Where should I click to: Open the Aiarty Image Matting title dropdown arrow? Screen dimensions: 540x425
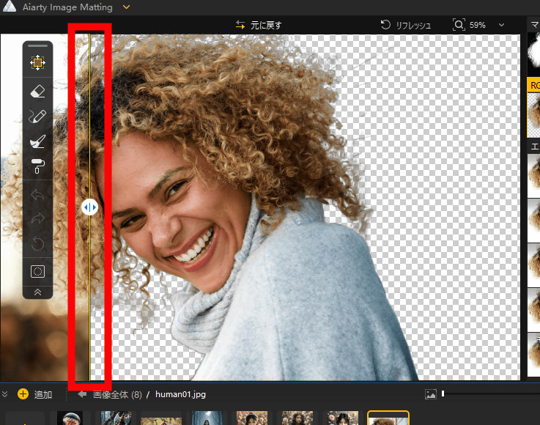click(x=126, y=7)
